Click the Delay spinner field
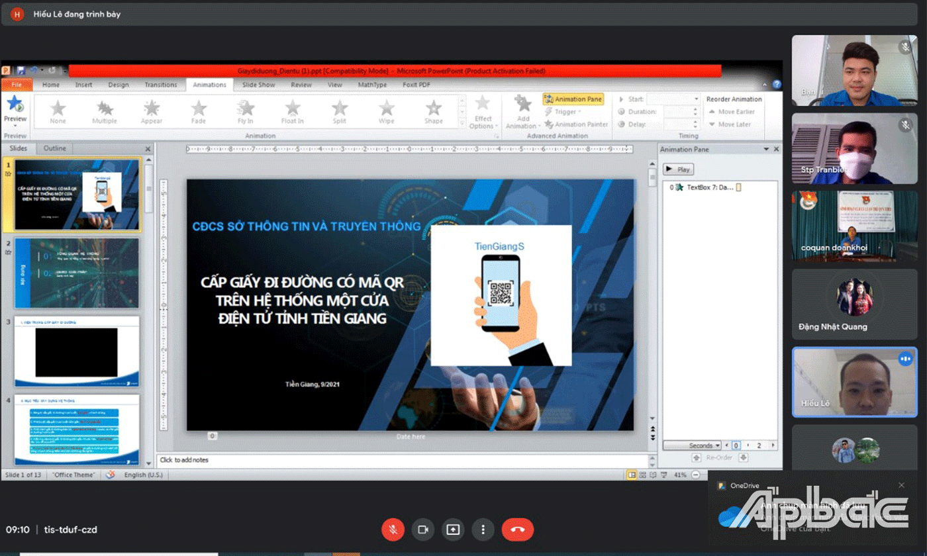The width and height of the screenshot is (927, 556). 681,124
